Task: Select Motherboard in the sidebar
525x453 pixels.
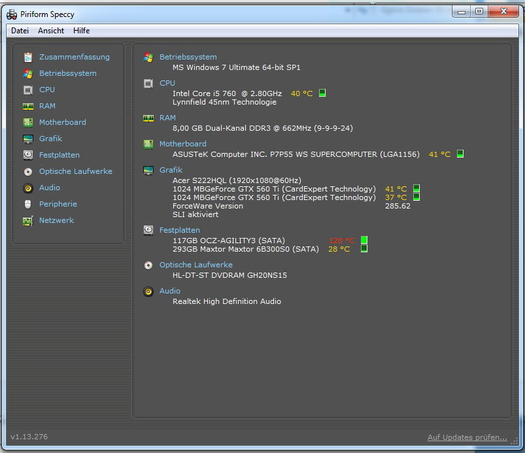Action: [x=63, y=122]
